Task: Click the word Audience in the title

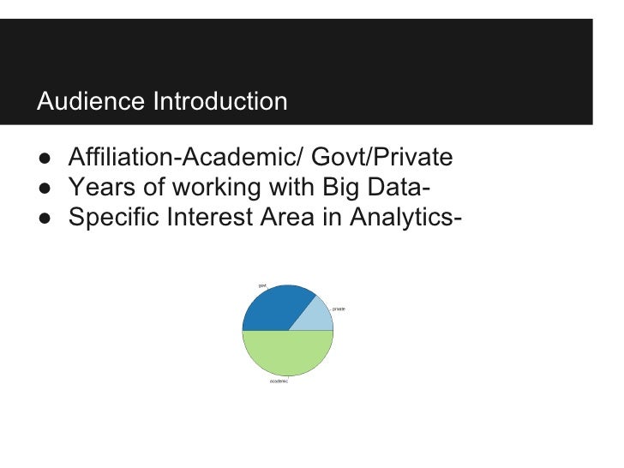Action: click(x=91, y=101)
